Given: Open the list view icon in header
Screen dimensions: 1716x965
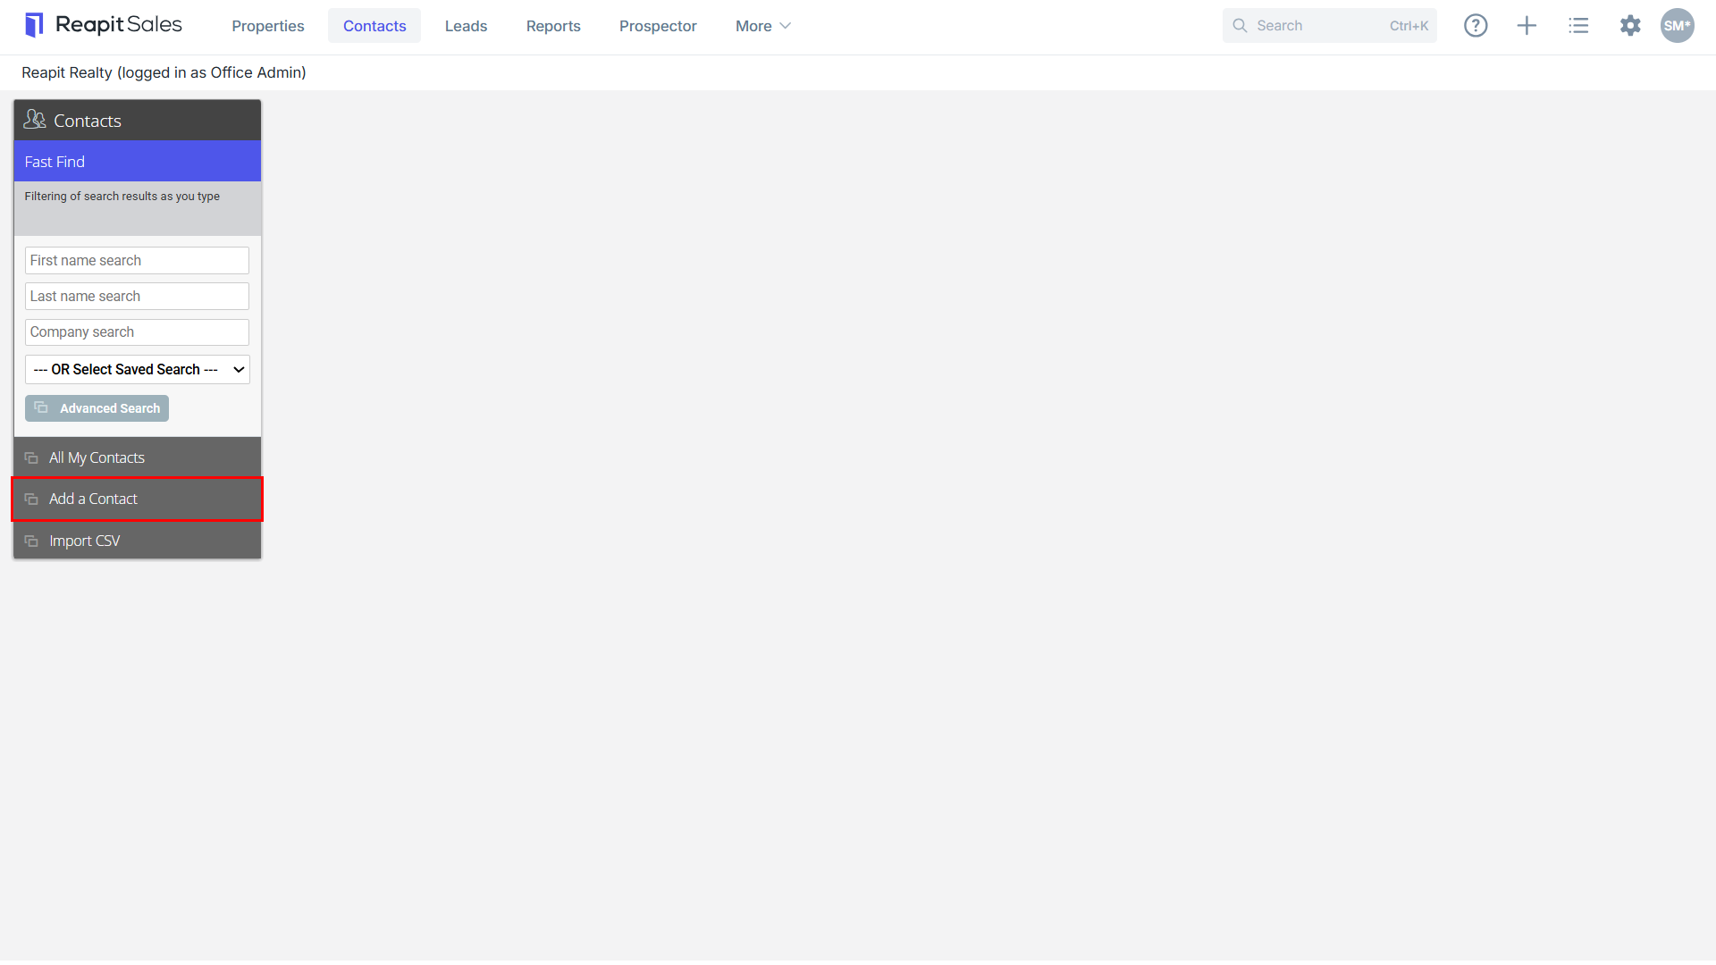Looking at the screenshot, I should tap(1578, 26).
